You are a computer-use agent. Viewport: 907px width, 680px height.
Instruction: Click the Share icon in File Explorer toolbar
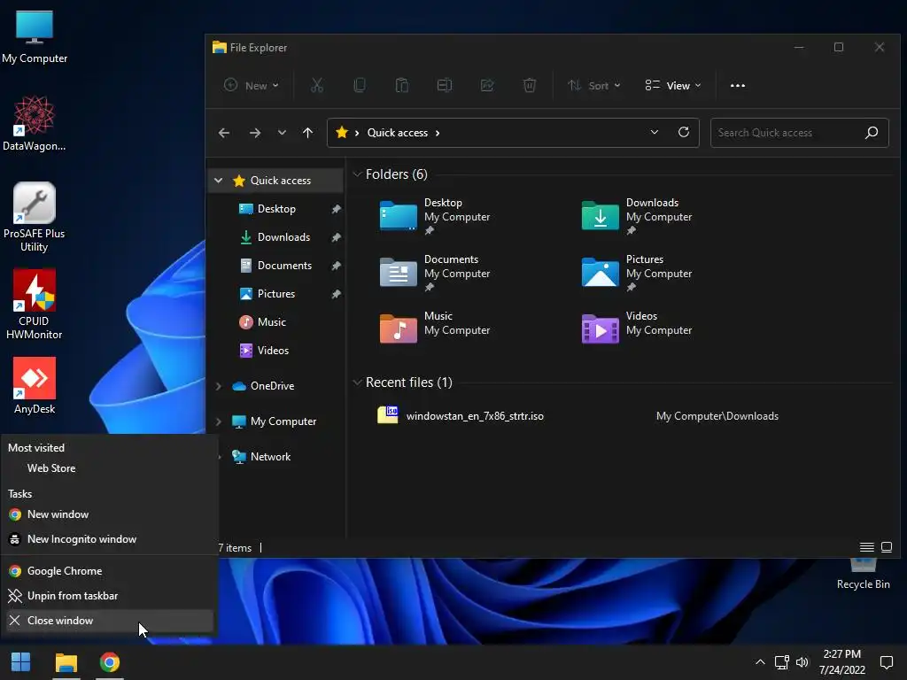pos(487,86)
